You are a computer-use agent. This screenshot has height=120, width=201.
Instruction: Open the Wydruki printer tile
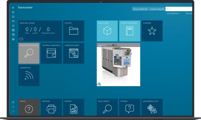(51, 108)
